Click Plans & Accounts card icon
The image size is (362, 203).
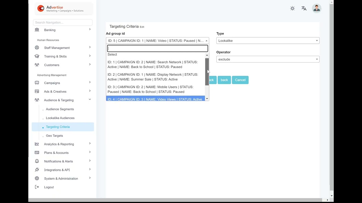(37, 153)
